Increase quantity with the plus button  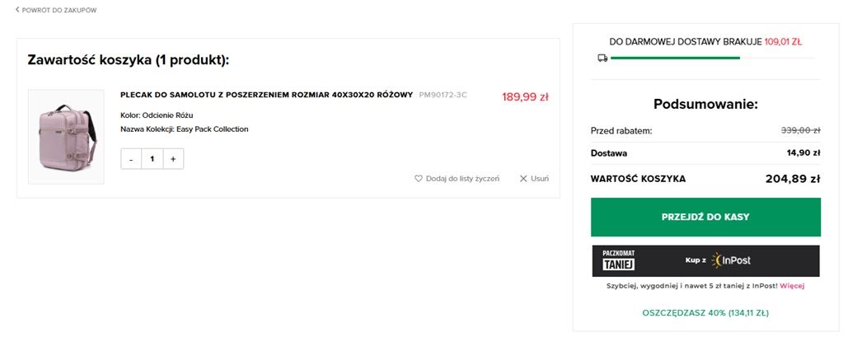pyautogui.click(x=173, y=159)
